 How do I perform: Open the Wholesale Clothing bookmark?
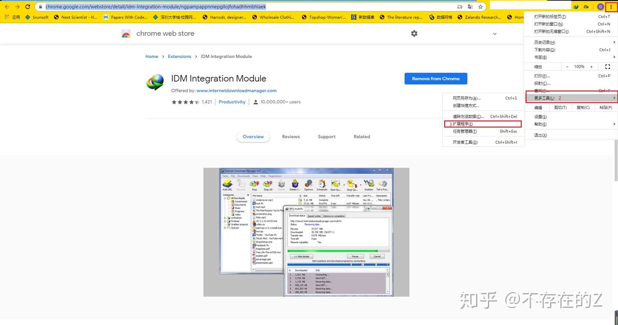[273, 17]
